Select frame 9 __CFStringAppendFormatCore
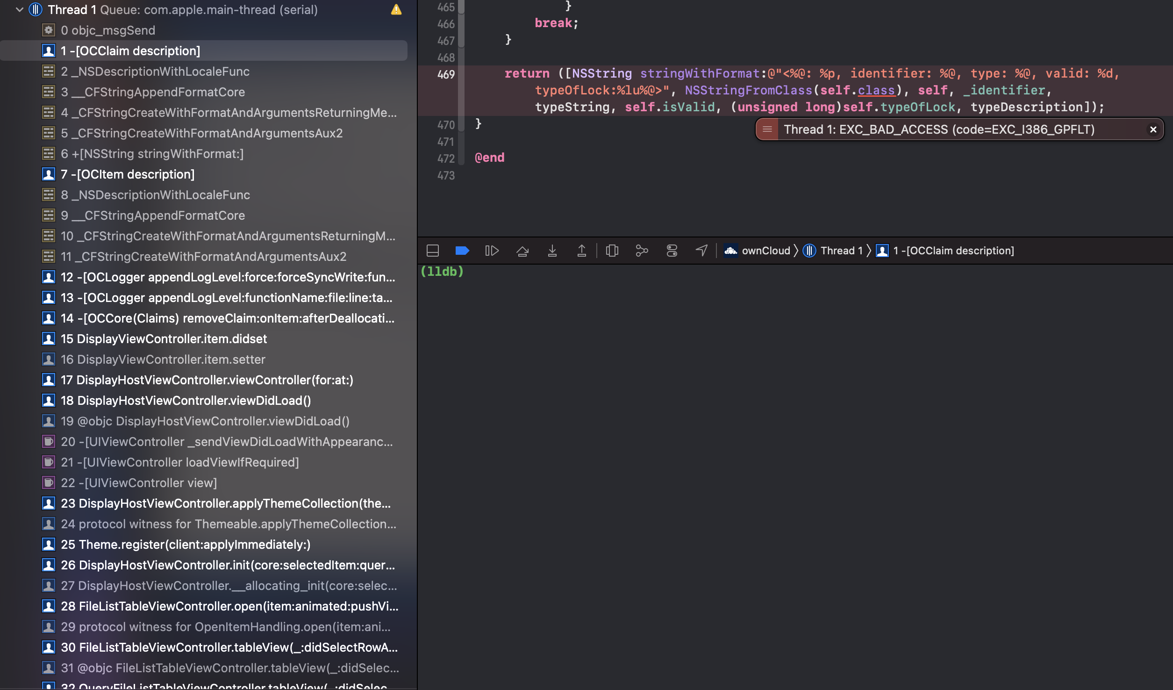 click(204, 216)
